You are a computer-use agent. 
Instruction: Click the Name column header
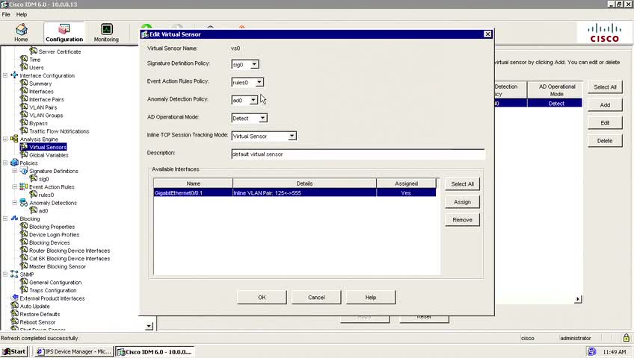click(x=194, y=183)
